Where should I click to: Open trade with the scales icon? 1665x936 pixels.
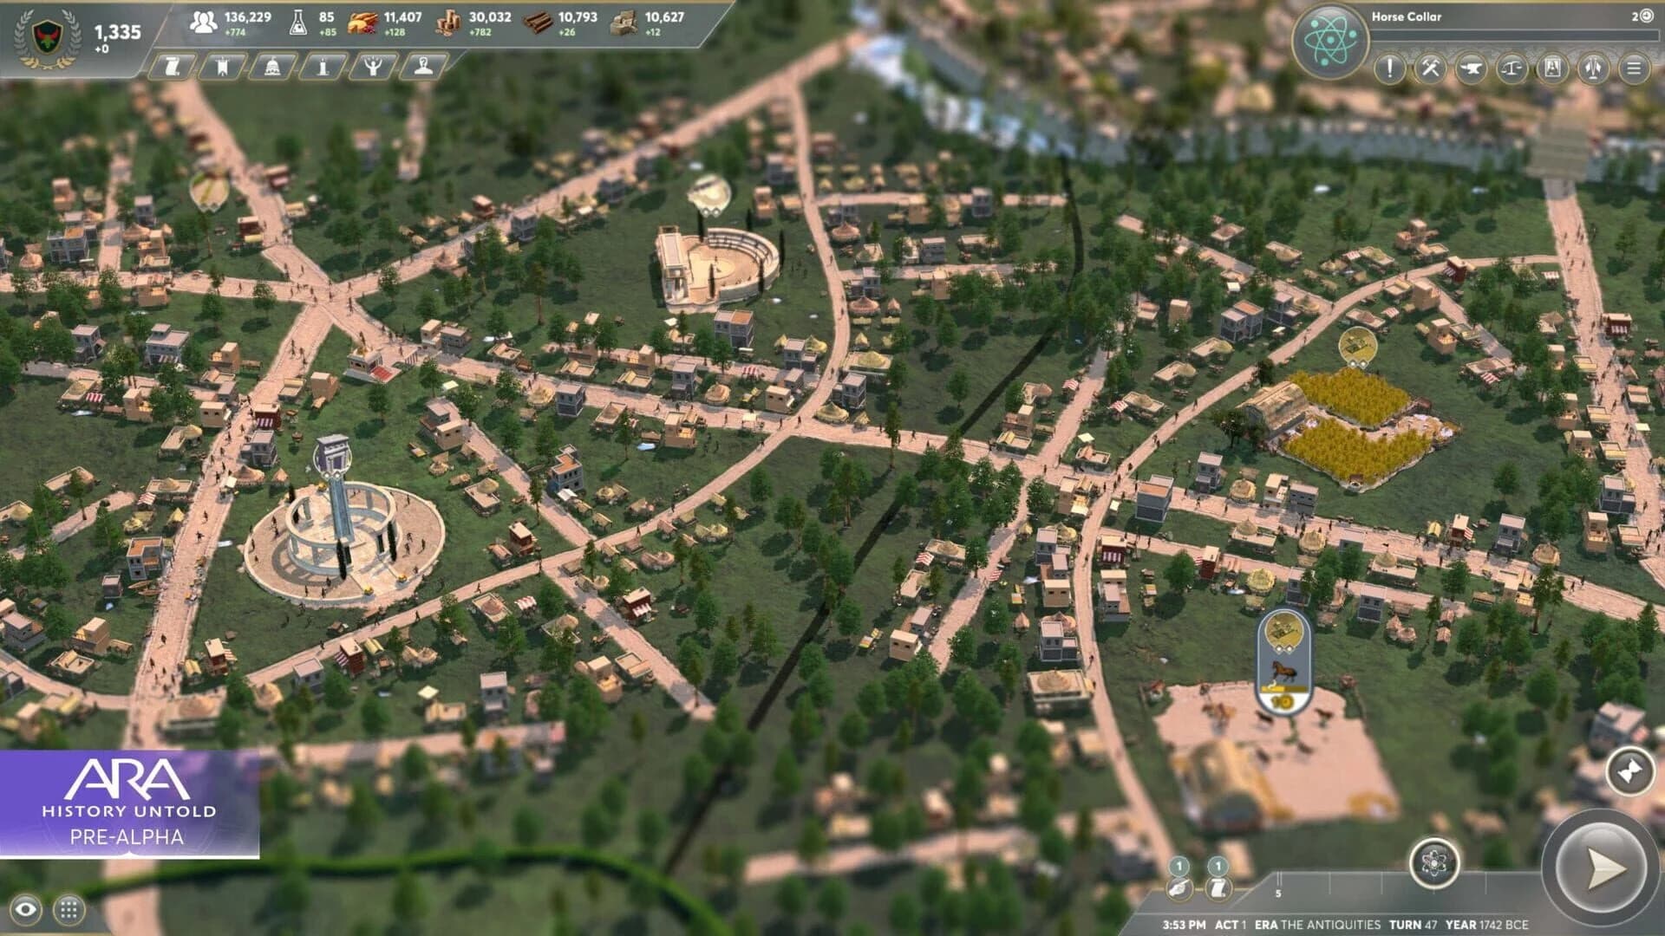pos(1510,69)
